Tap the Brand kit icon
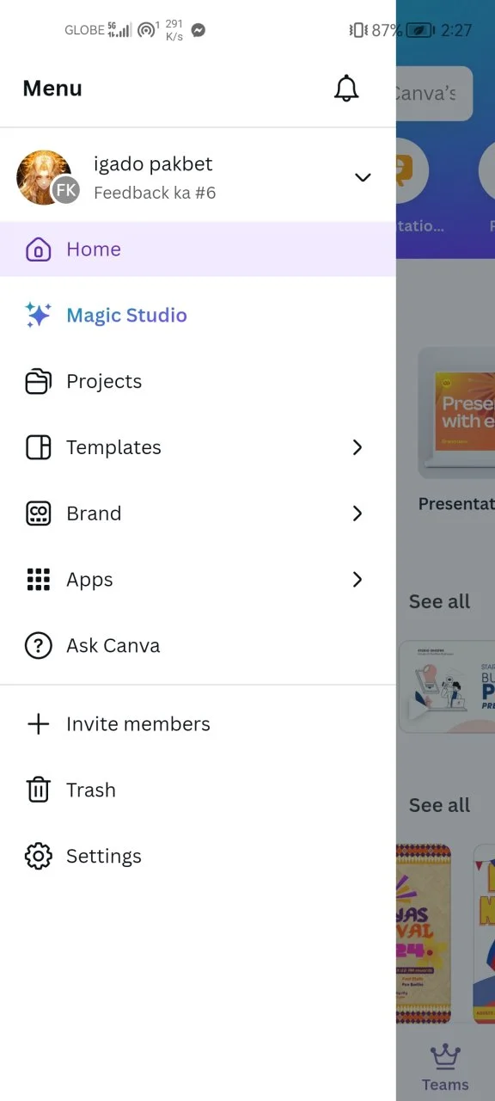This screenshot has height=1101, width=495. pyautogui.click(x=38, y=514)
